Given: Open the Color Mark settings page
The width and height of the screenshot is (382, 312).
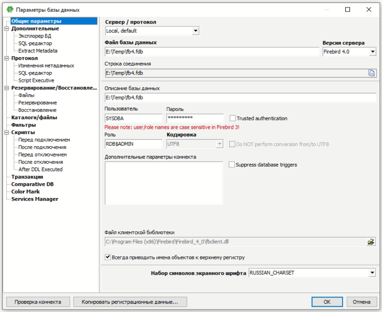Looking at the screenshot, I should pyautogui.click(x=25, y=192).
